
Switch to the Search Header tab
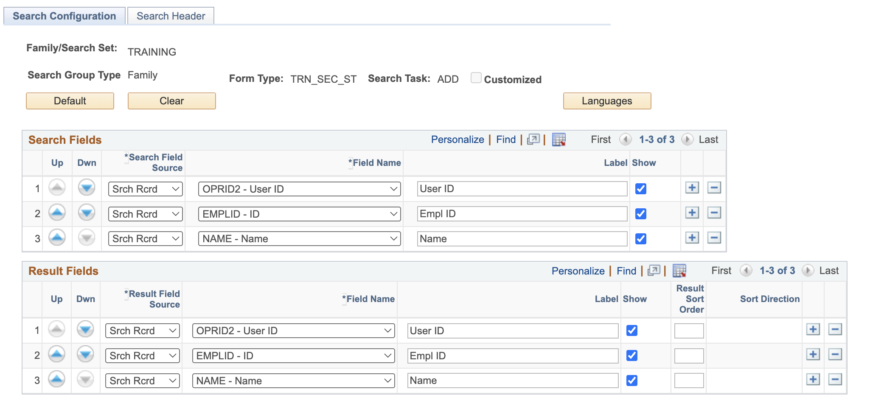pos(170,16)
